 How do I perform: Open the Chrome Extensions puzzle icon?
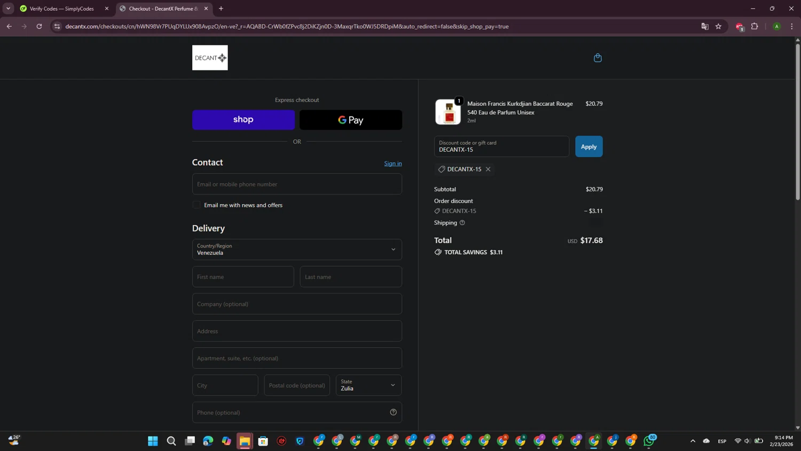755,26
